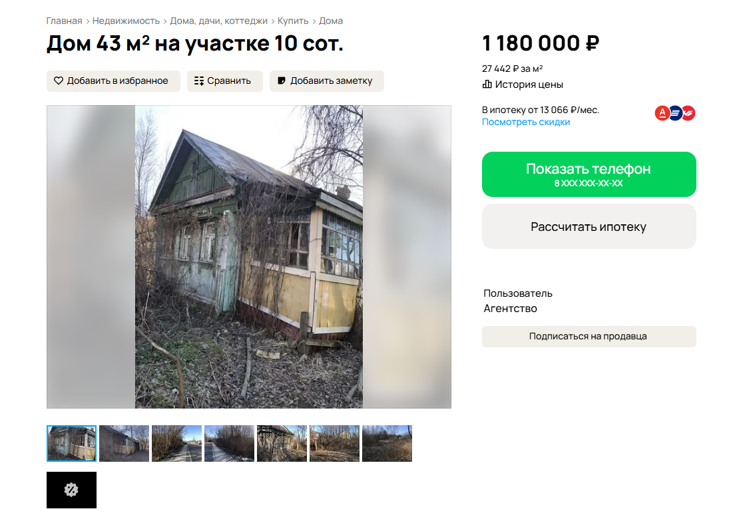Open the Дома breadcrumb link
This screenshot has width=741, height=527.
[x=331, y=21]
